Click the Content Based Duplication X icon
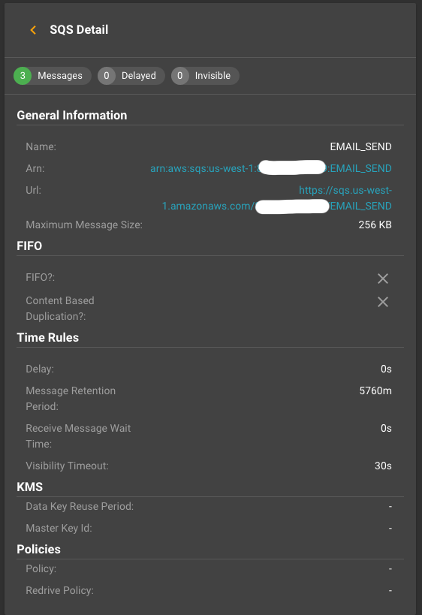Screen dimensions: 422x615 point(383,302)
